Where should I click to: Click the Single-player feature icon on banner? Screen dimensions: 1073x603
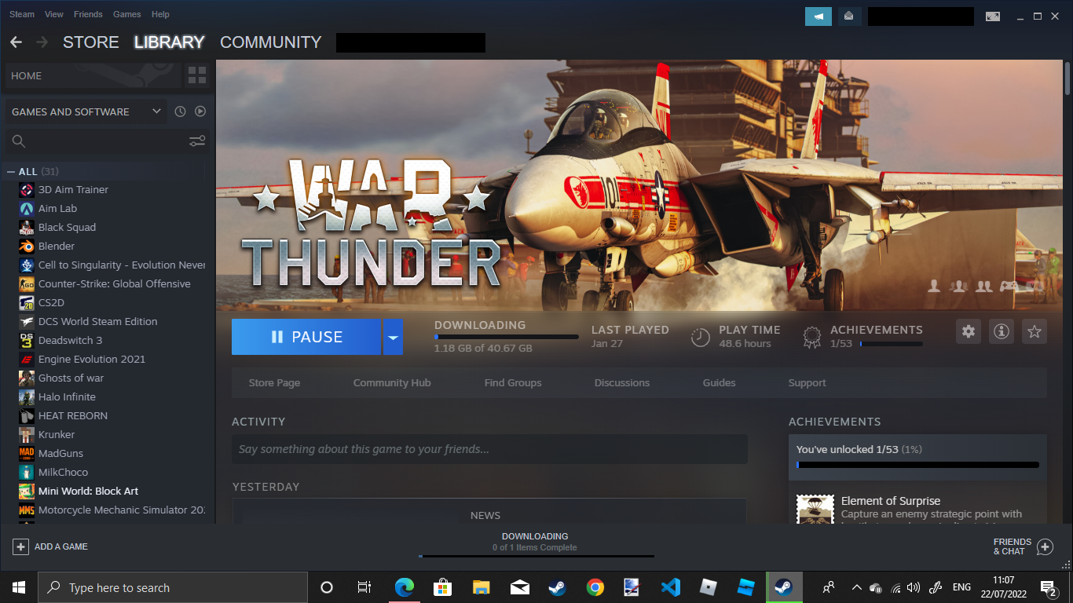point(934,287)
